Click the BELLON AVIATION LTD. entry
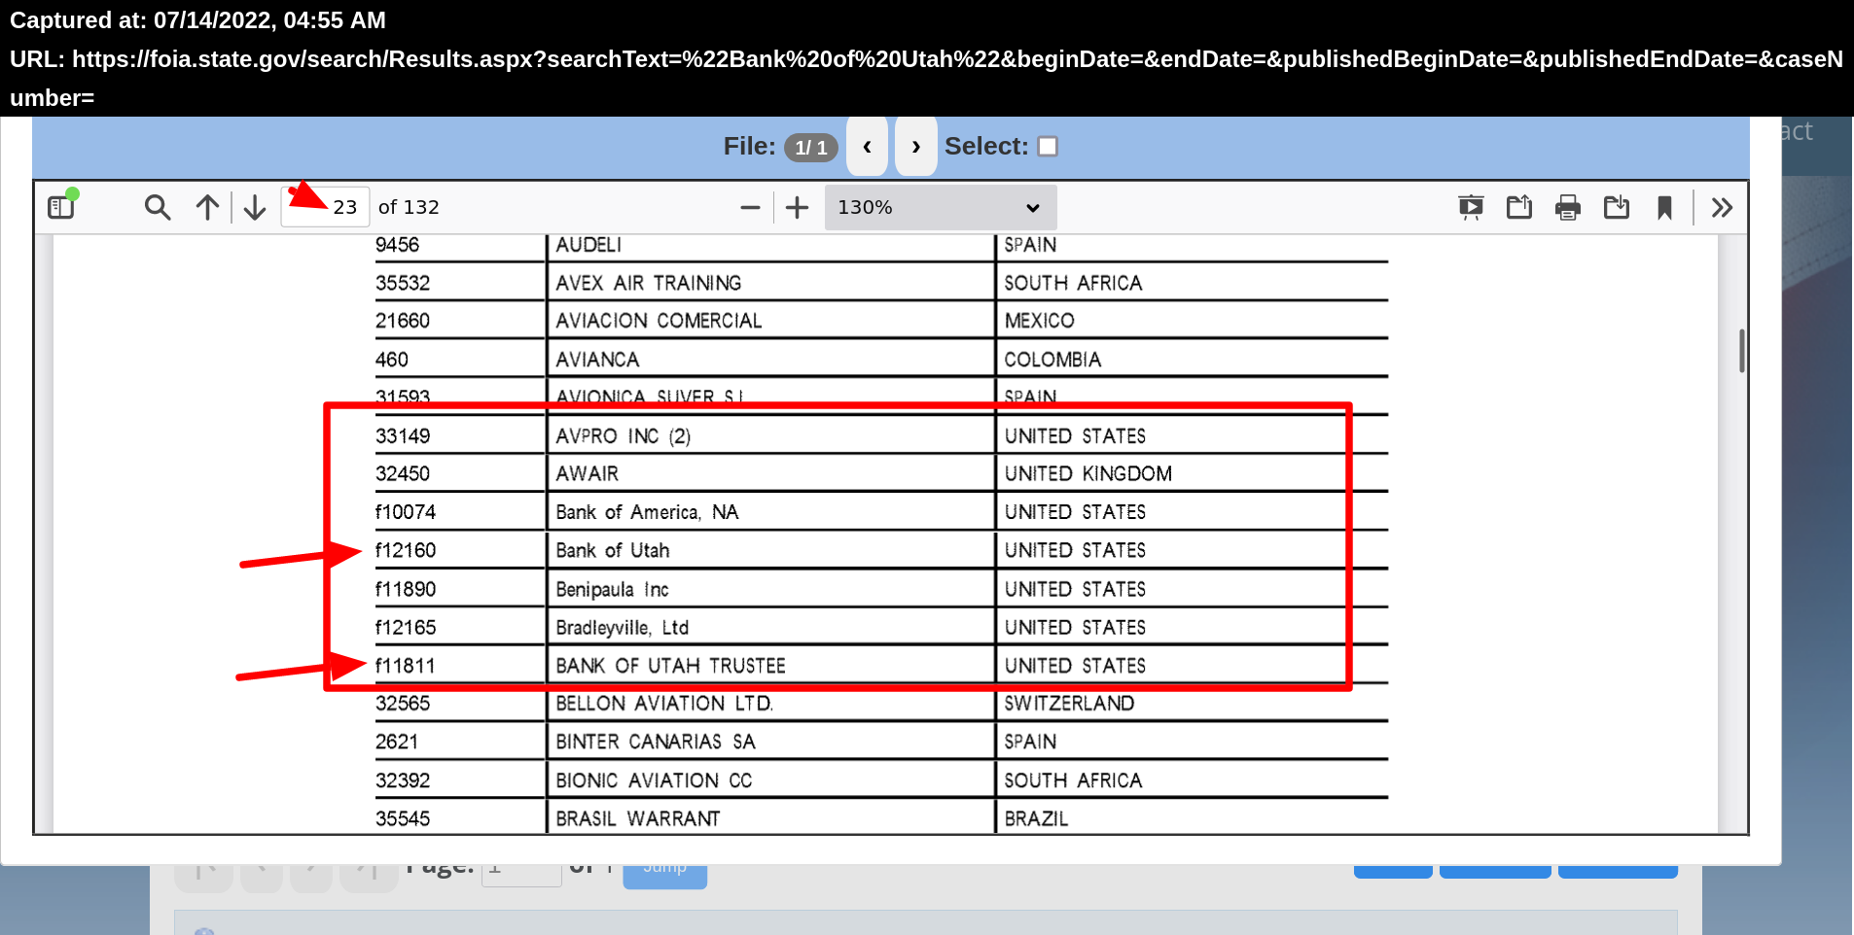The width and height of the screenshot is (1854, 935). (x=665, y=704)
